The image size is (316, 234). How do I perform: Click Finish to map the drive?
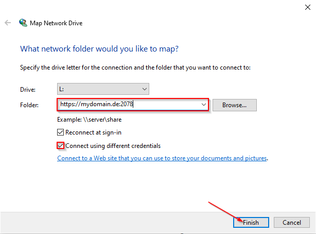251,222
